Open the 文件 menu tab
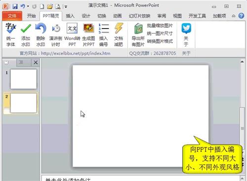This screenshot has height=181, width=247. point(12,16)
